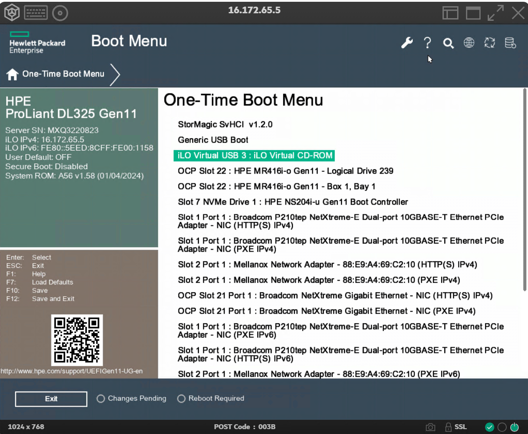
Task: Select OCP Slot 21 Broadcom Gigabit HTTP(S) IPv4
Action: 335,296
